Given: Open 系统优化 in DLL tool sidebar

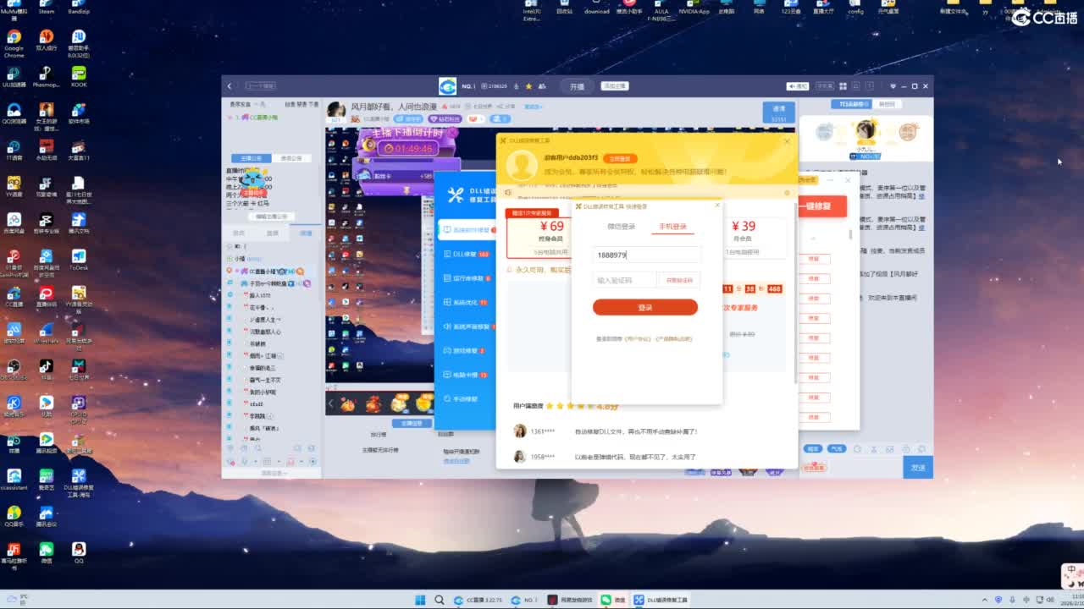Looking at the screenshot, I should pos(467,302).
